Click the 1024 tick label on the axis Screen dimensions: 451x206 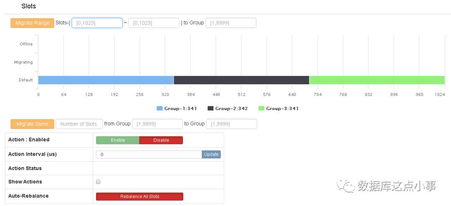440,94
